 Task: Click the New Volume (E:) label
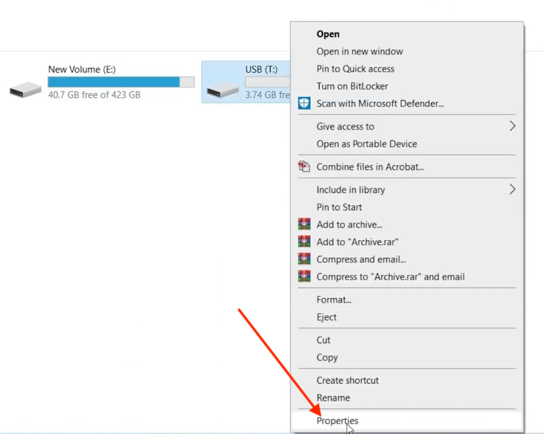pyautogui.click(x=82, y=69)
